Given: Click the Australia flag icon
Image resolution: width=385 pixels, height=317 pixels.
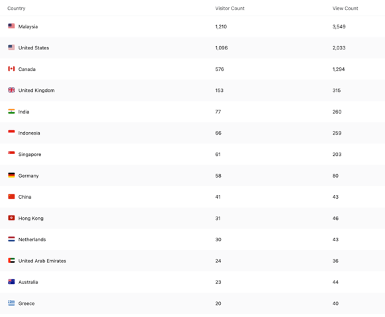Looking at the screenshot, I should [11, 282].
